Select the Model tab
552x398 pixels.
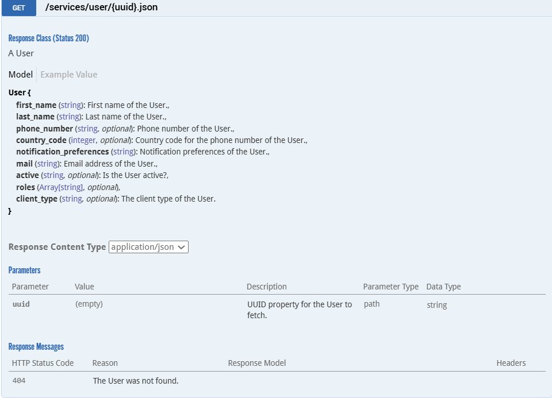pyautogui.click(x=21, y=75)
